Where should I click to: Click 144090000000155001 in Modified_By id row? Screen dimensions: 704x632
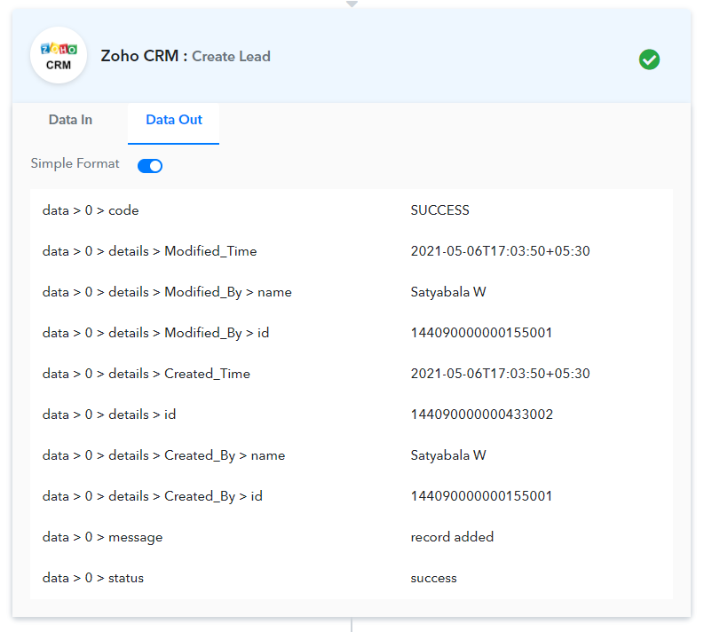(x=481, y=333)
